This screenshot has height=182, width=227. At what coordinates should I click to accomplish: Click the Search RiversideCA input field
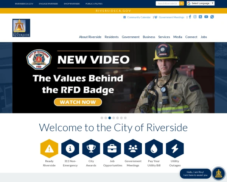(168, 3)
